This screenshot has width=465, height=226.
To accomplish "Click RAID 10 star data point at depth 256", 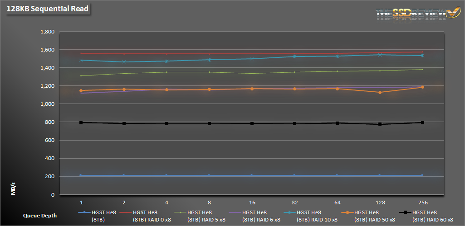I will 423,56.
